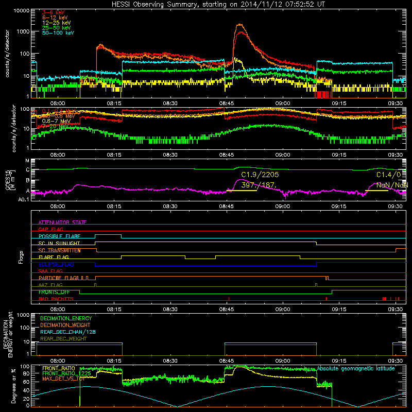The image size is (412, 412).
Task: Click the 08:30 time label below the GOES panel
Action: [x=170, y=207]
